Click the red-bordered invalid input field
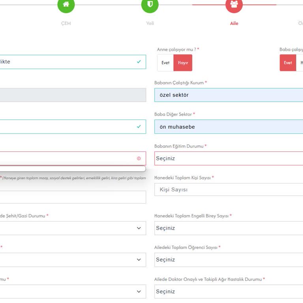The width and height of the screenshot is (303, 303). coord(67,158)
